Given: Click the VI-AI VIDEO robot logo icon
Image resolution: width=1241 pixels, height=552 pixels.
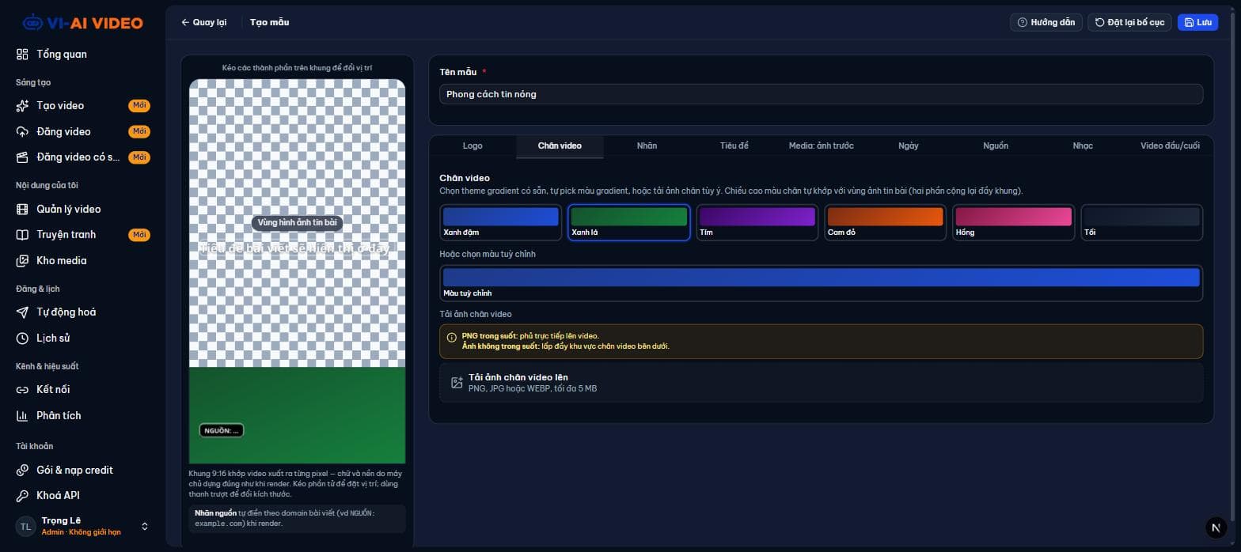Looking at the screenshot, I should click(x=32, y=23).
